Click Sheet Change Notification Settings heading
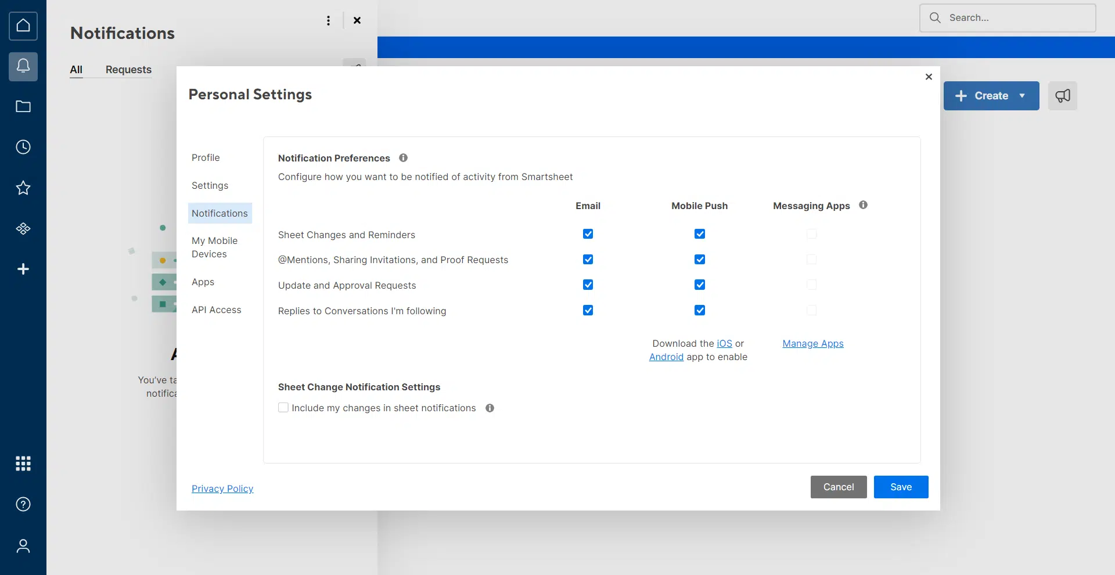This screenshot has height=575, width=1115. (x=359, y=387)
